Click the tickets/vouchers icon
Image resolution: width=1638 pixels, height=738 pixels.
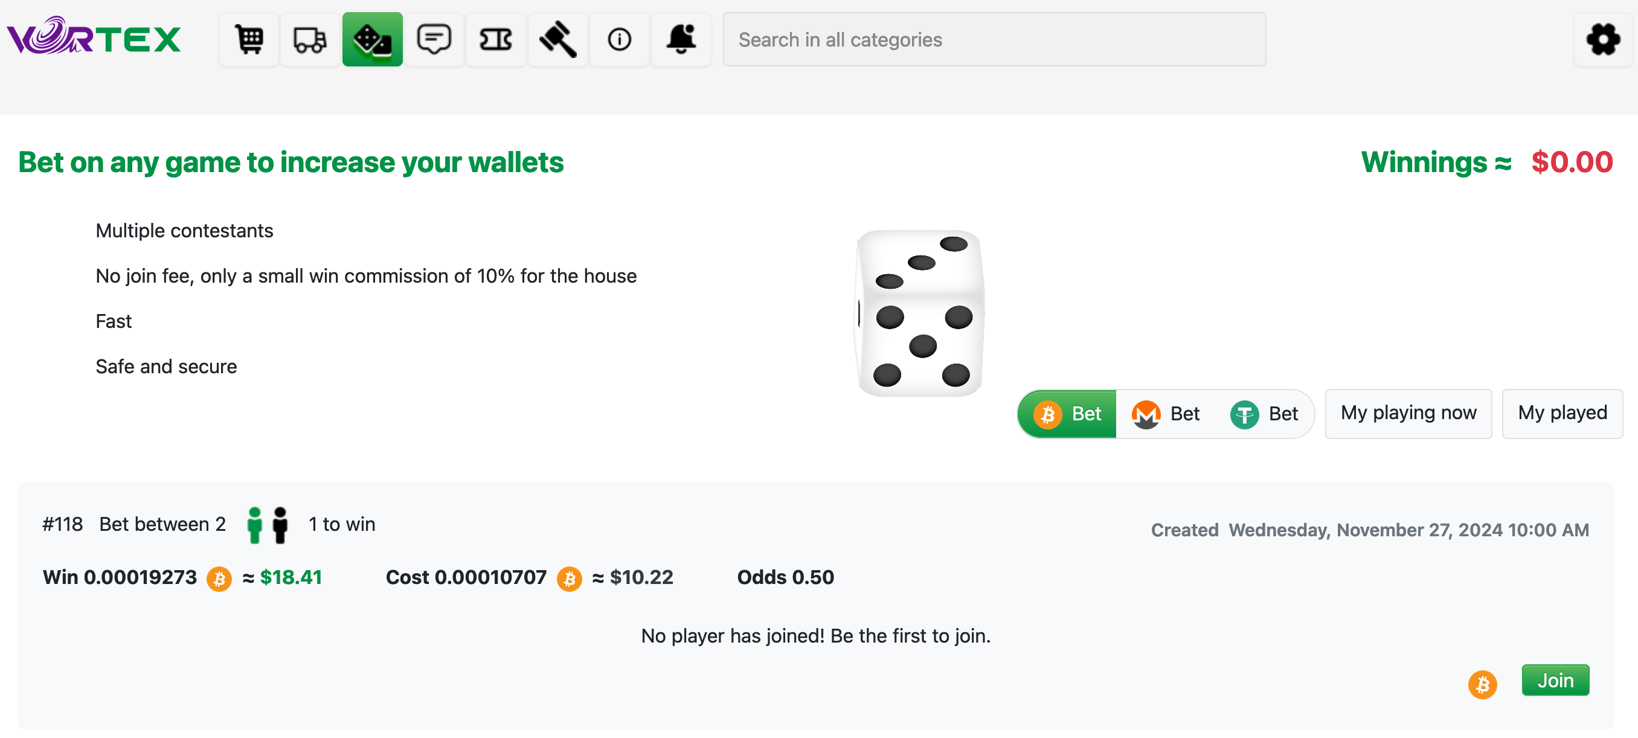(495, 40)
